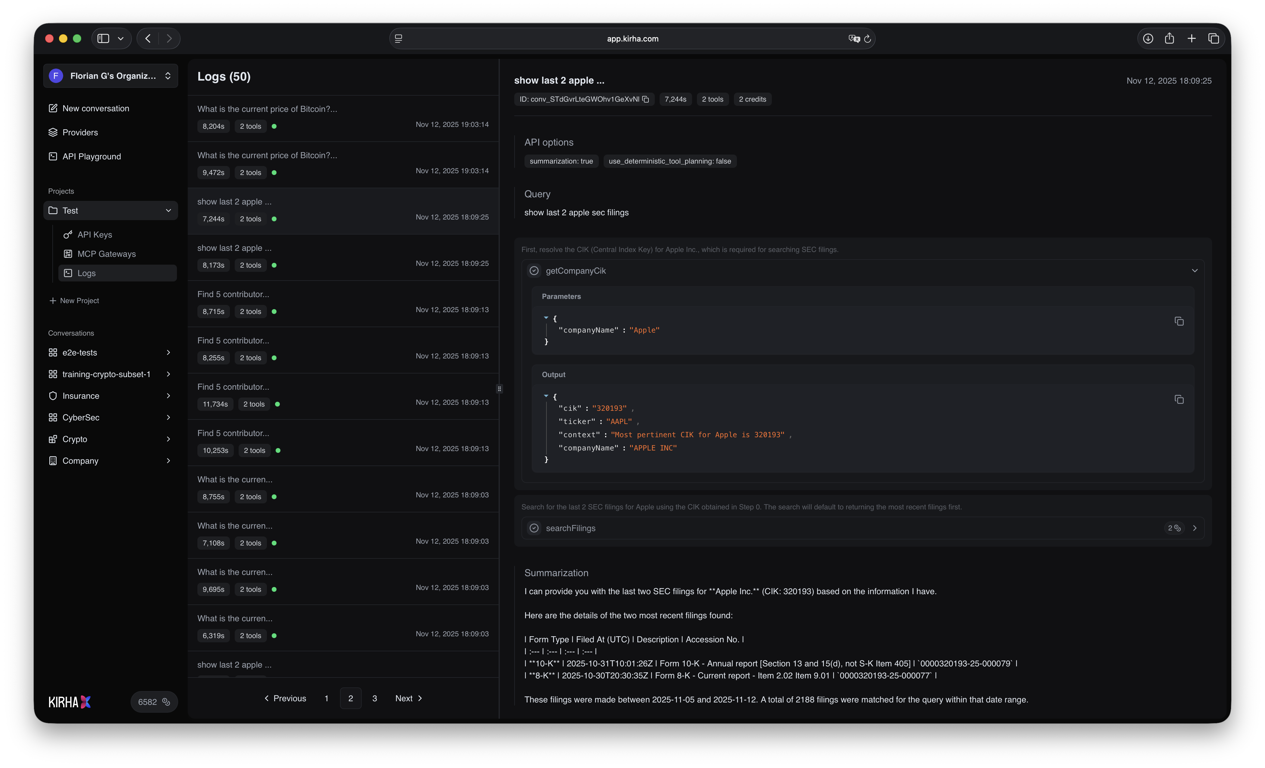
Task: Expand the searchFilings tool call
Action: [1195, 528]
